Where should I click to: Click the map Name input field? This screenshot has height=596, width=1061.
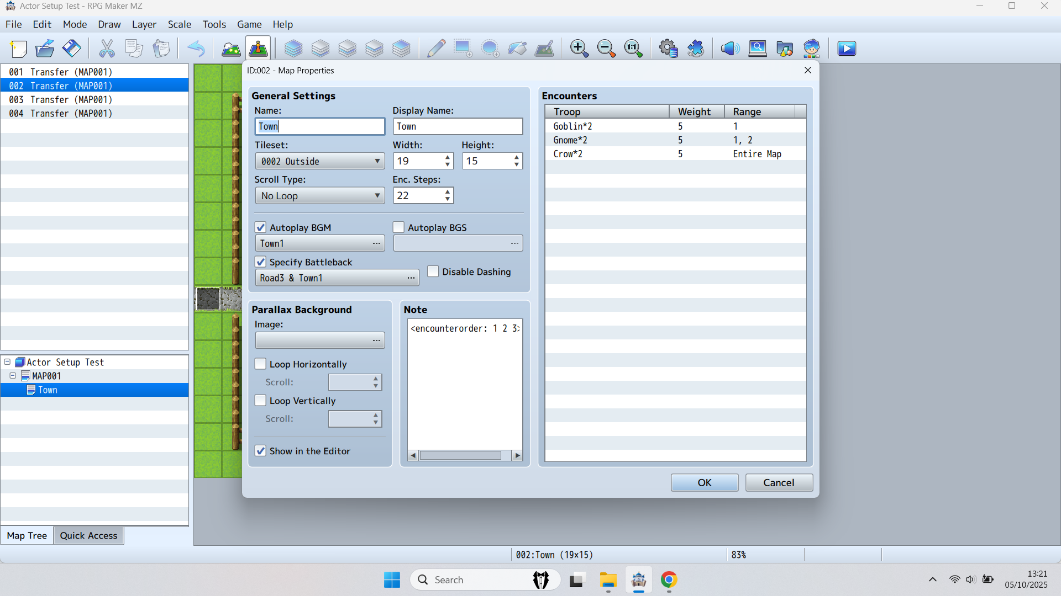pos(320,126)
